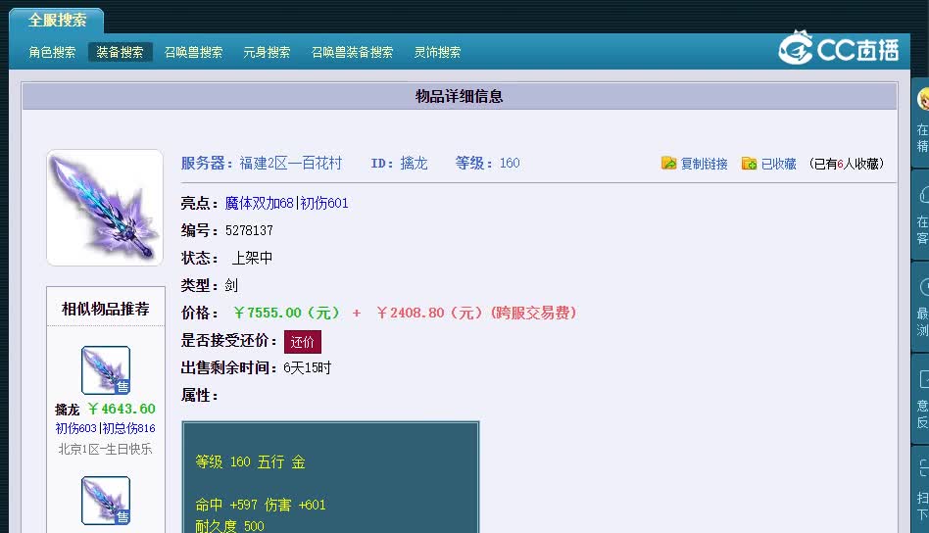Open highlight link 魔体双加68|初伤601

click(x=286, y=203)
